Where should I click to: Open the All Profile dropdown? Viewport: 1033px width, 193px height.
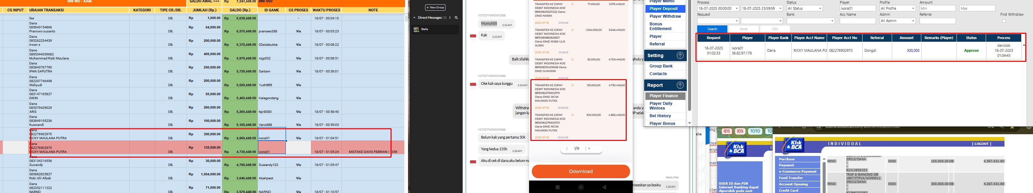click(x=897, y=8)
